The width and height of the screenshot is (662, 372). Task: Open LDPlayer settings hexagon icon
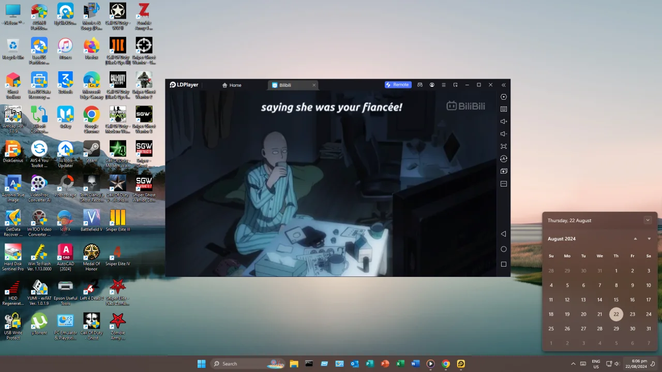tap(504, 97)
